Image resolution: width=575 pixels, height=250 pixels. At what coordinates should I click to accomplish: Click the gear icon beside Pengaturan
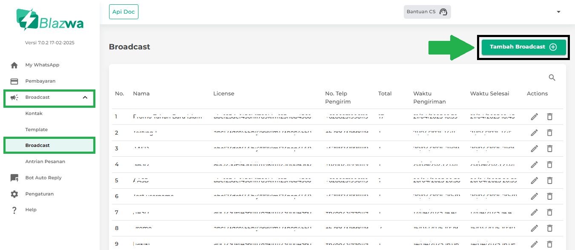tap(14, 194)
